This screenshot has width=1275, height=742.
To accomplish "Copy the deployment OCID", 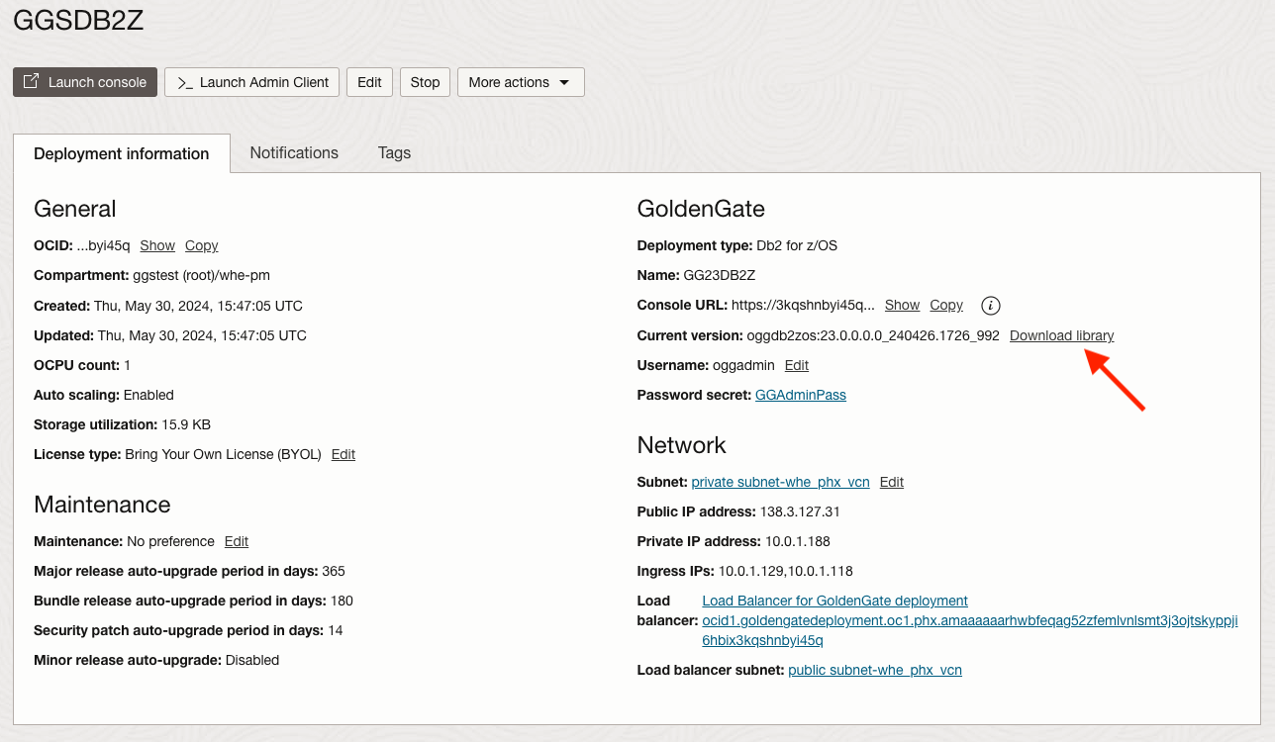I will coord(201,245).
